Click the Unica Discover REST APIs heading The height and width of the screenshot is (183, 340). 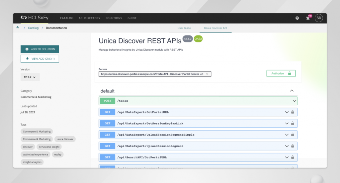tap(140, 41)
